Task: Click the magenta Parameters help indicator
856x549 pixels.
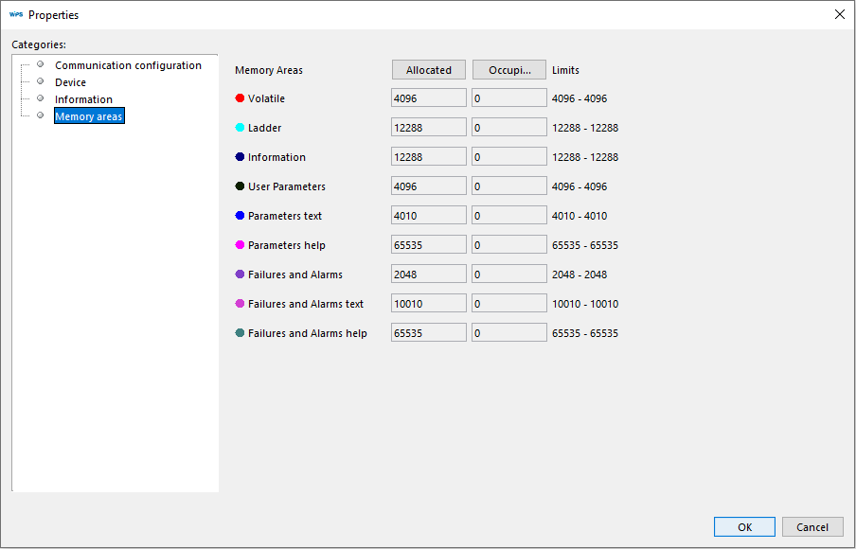Action: click(241, 244)
